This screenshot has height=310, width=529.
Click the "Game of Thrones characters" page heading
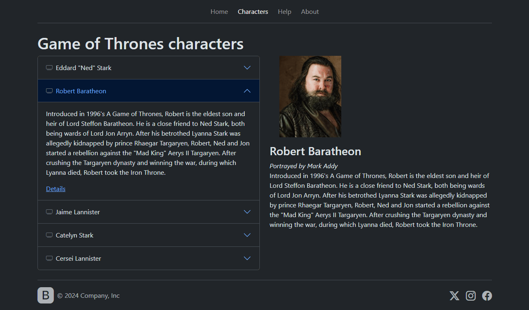coord(140,44)
